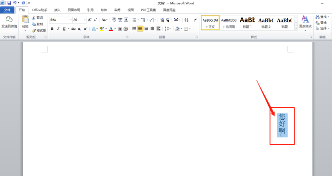Toggle Strikethrough (abc) formatting
332x176 pixels.
coord(73,29)
